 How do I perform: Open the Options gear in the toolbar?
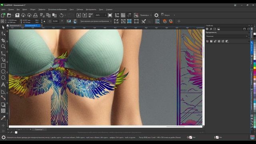156,15
